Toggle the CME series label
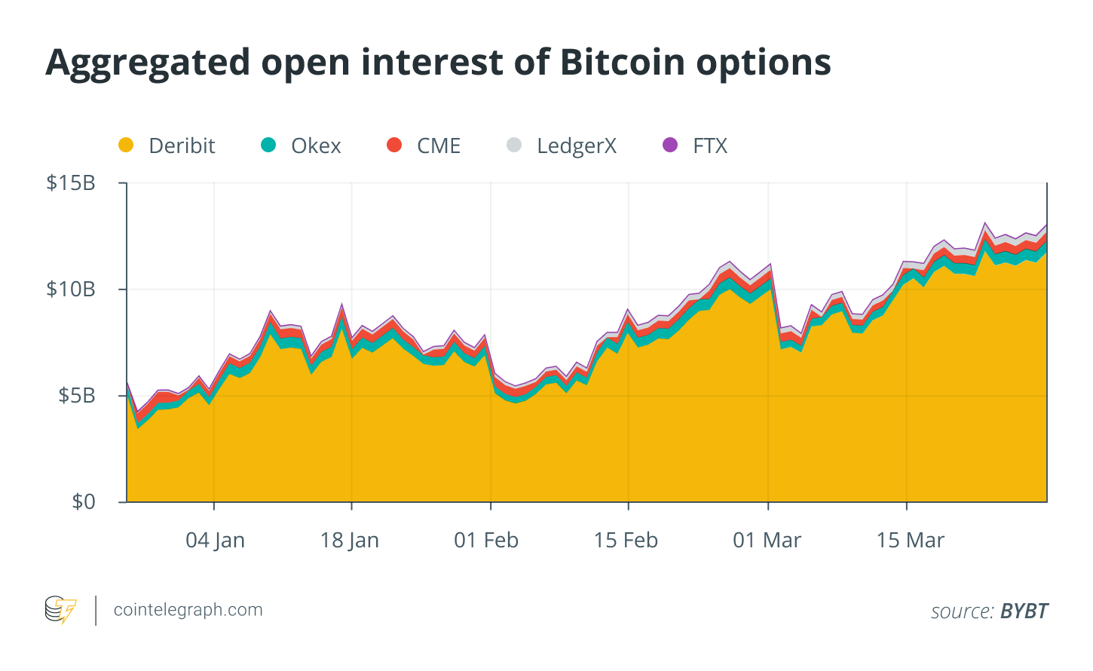 coord(439,146)
